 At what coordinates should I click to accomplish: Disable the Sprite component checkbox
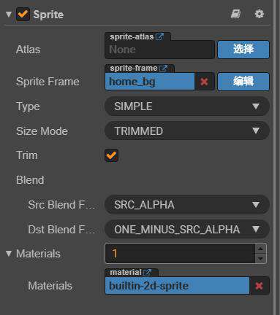[23, 15]
